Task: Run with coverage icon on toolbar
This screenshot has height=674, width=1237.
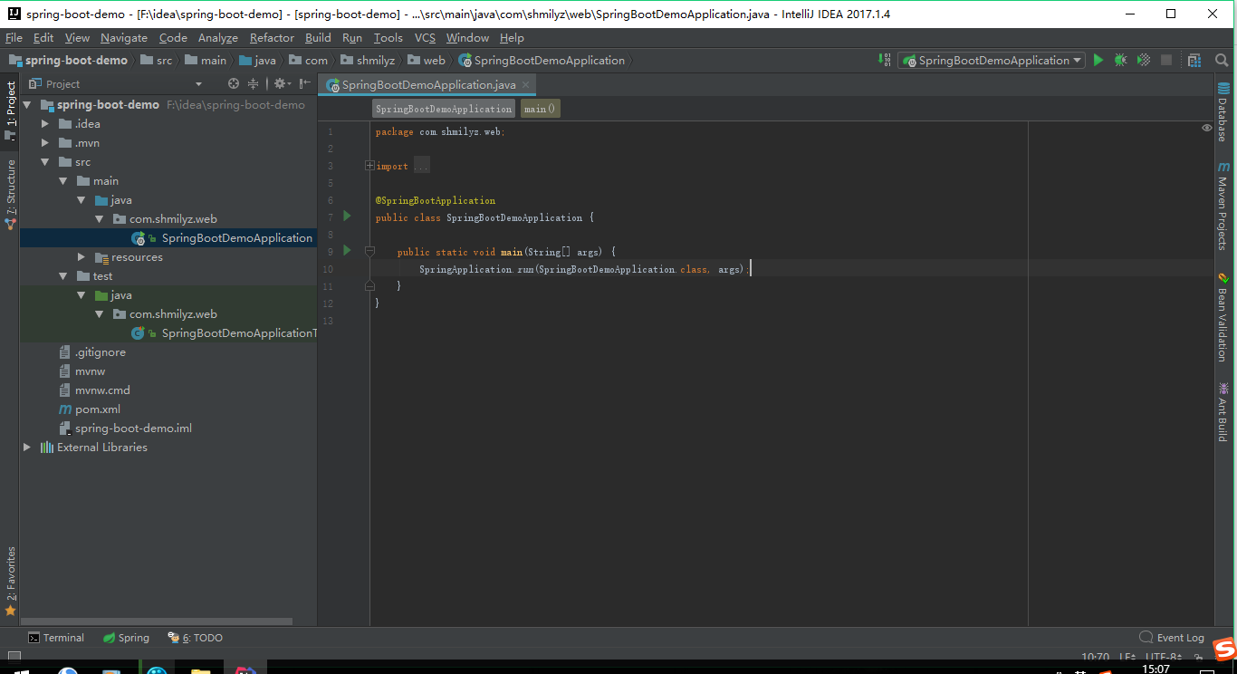Action: 1143,59
